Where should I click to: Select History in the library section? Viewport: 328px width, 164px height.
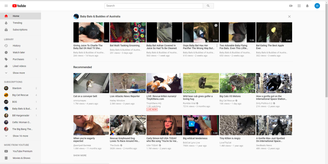click(x=20, y=46)
